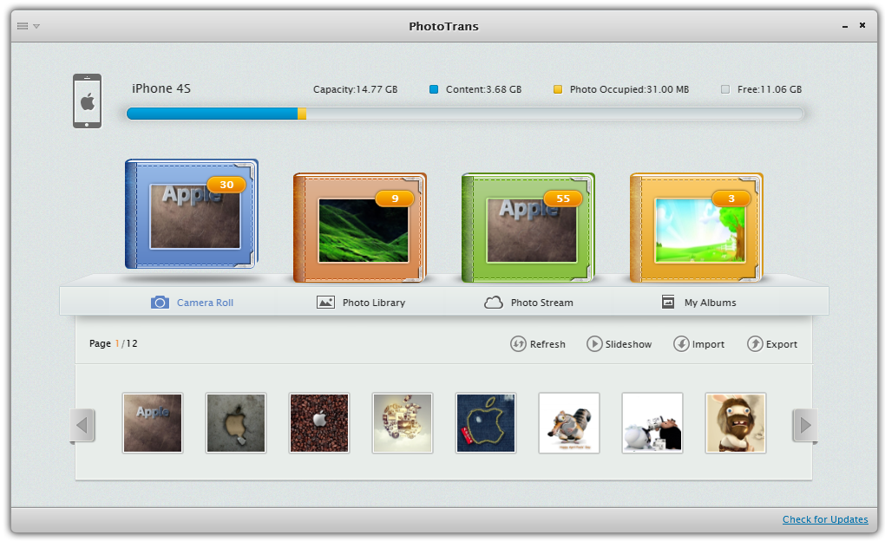The height and width of the screenshot is (541, 885).
Task: Select the My Albums tab
Action: coord(698,303)
